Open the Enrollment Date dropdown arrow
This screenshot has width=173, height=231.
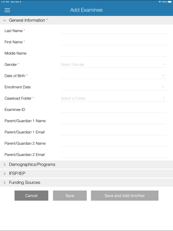click(x=163, y=87)
